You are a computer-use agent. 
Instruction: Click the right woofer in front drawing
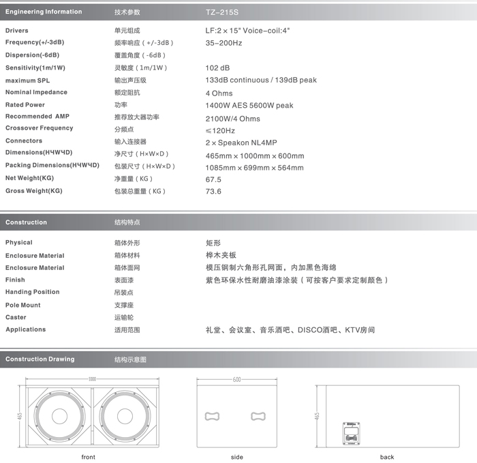(x=126, y=416)
